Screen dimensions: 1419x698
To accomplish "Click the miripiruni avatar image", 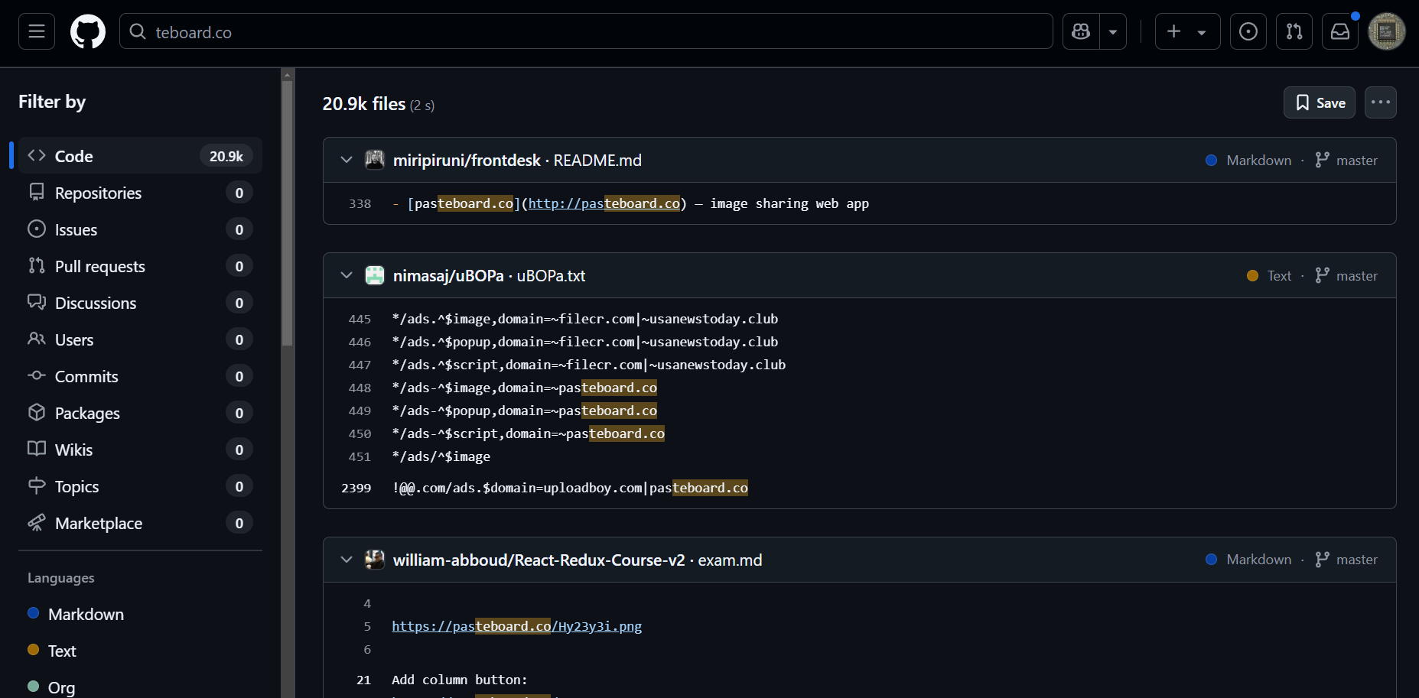I will point(375,160).
